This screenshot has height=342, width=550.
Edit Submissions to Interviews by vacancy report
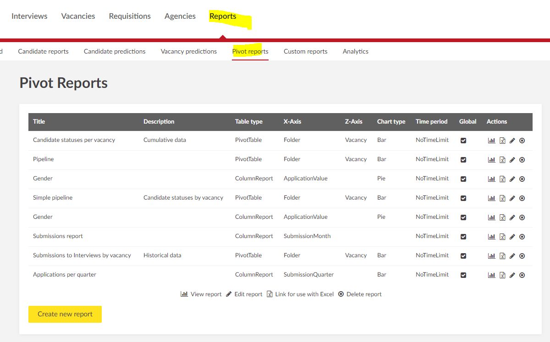pos(512,256)
